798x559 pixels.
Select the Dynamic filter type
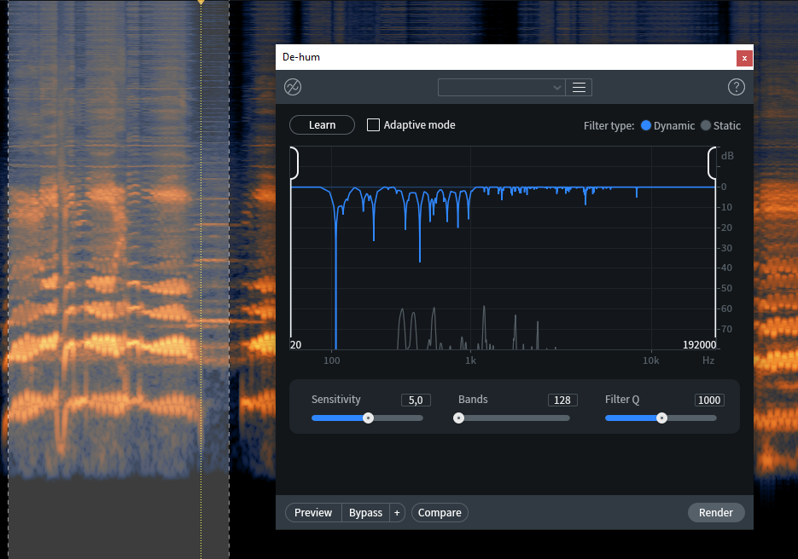pyautogui.click(x=646, y=125)
